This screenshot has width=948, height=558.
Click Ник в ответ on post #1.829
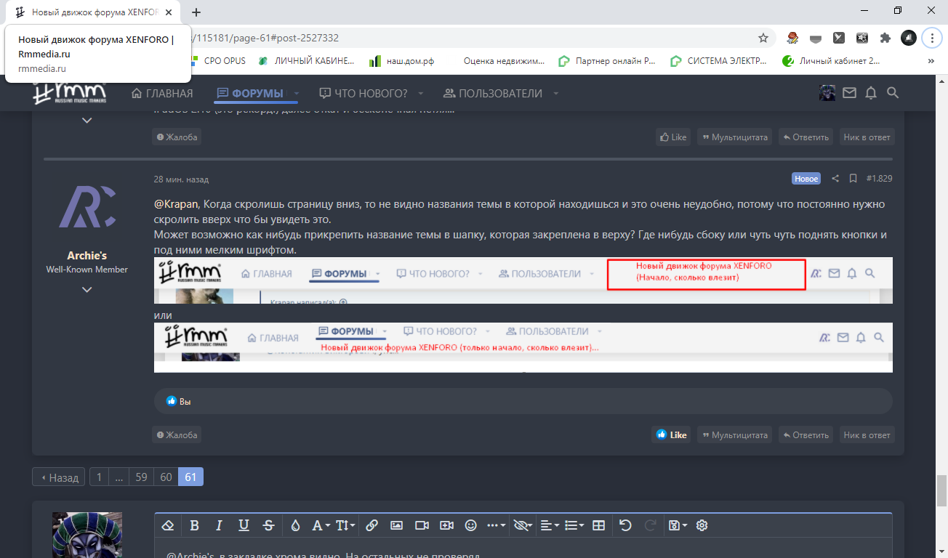(x=867, y=435)
